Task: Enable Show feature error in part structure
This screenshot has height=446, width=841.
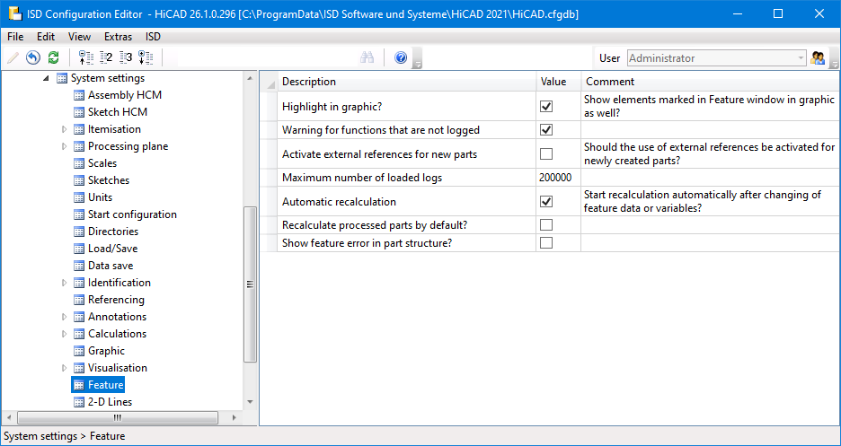Action: (x=546, y=243)
